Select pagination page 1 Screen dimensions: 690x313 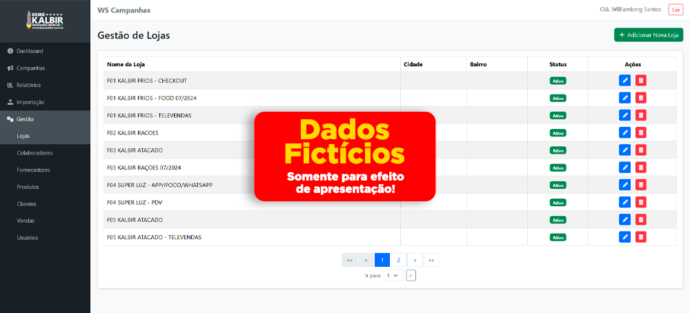pos(382,260)
